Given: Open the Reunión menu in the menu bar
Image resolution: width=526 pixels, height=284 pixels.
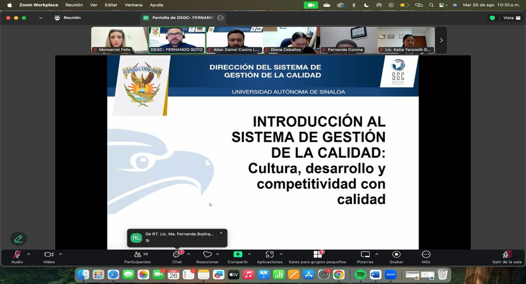Looking at the screenshot, I should click(x=74, y=5).
